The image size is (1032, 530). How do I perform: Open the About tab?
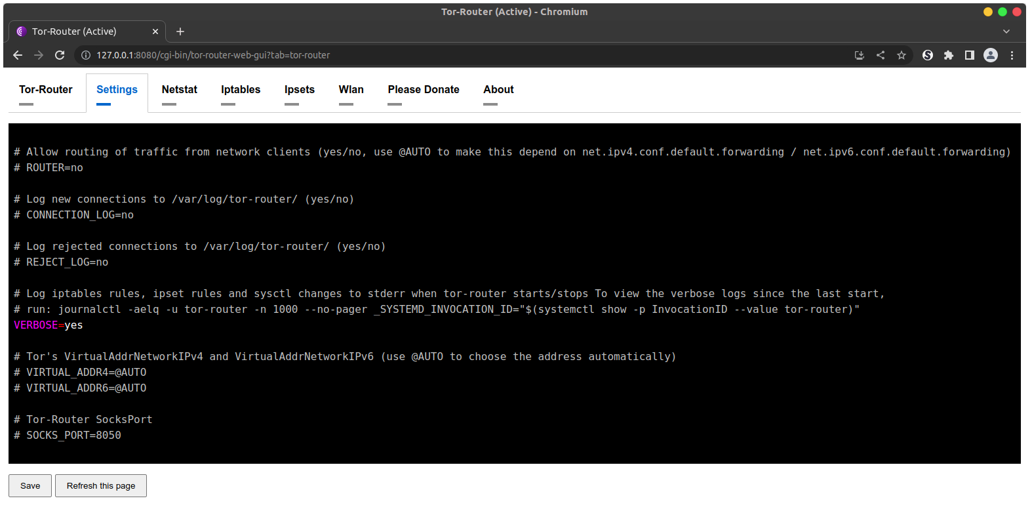pyautogui.click(x=498, y=90)
